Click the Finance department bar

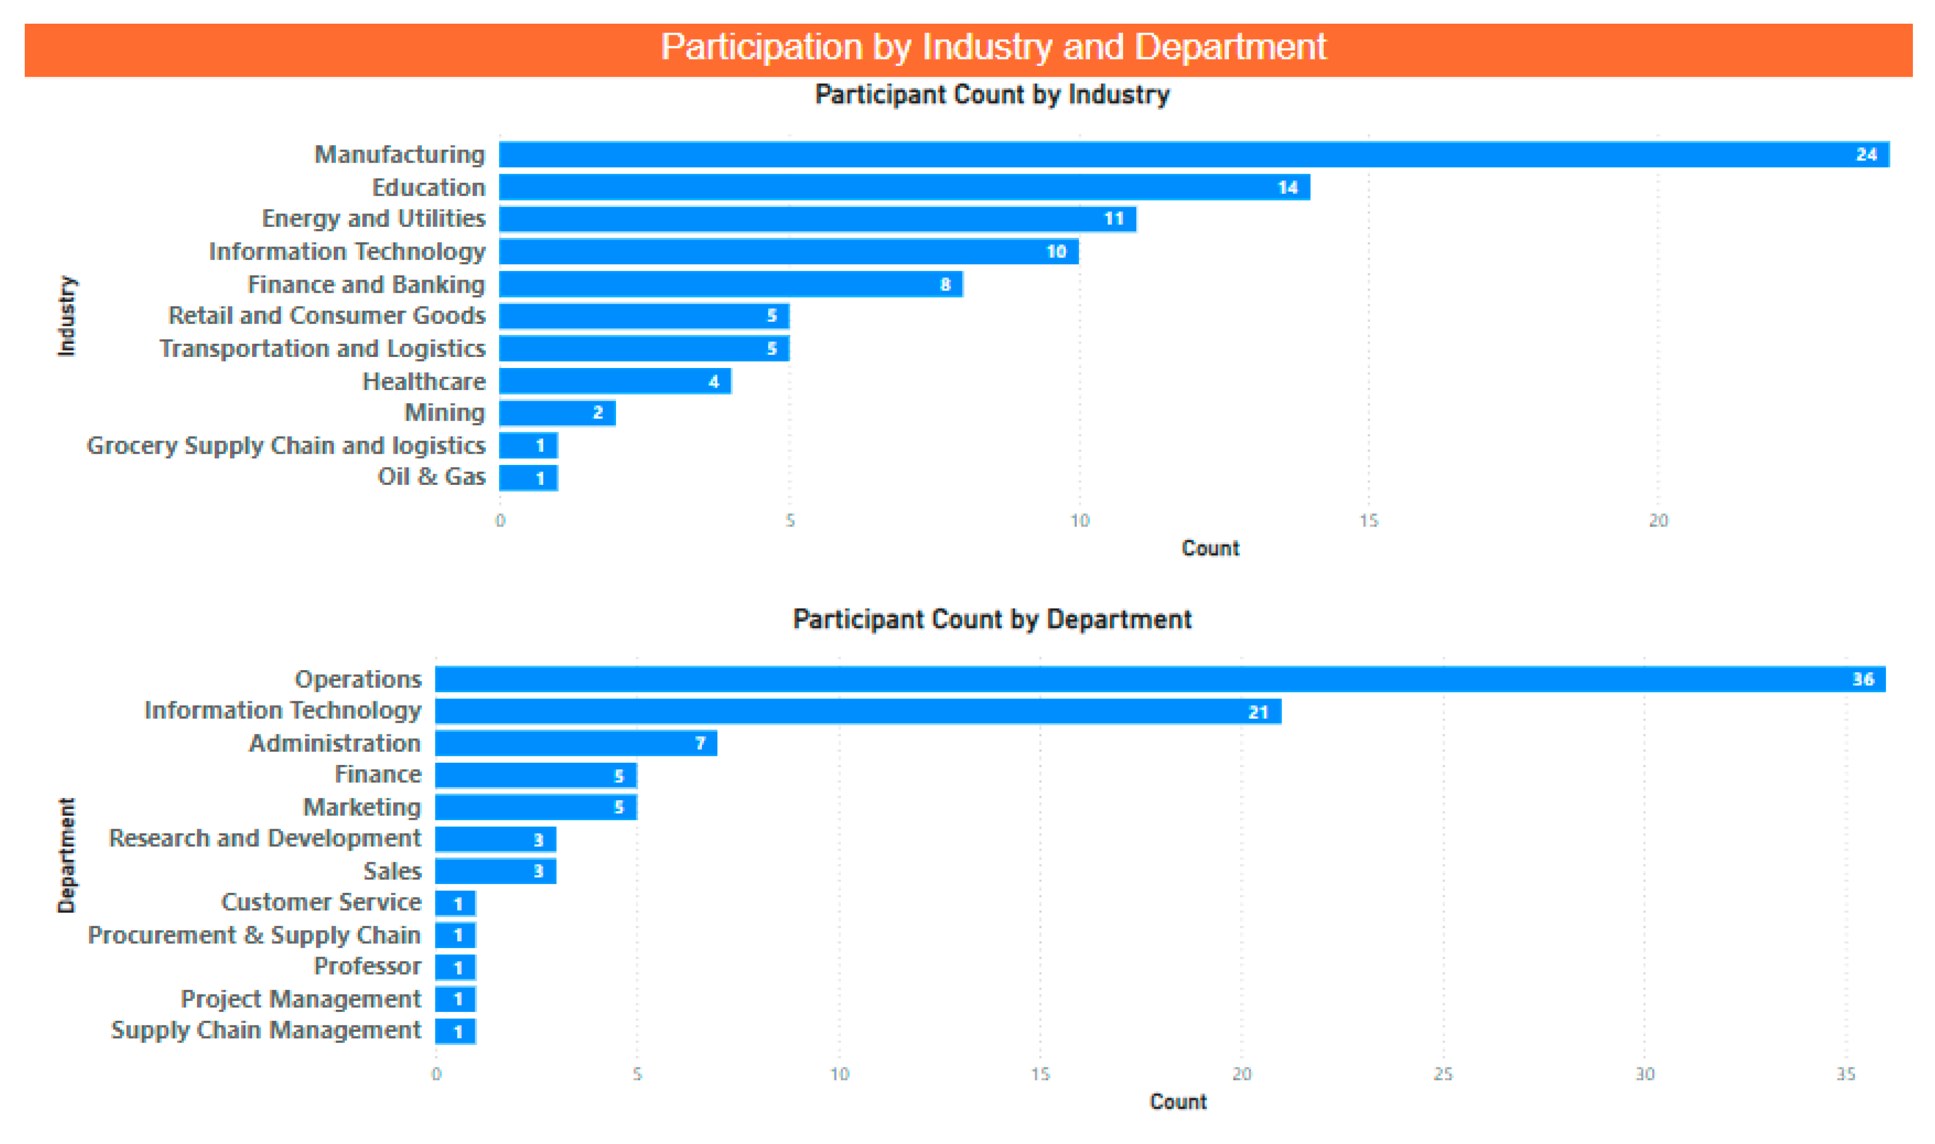[536, 775]
